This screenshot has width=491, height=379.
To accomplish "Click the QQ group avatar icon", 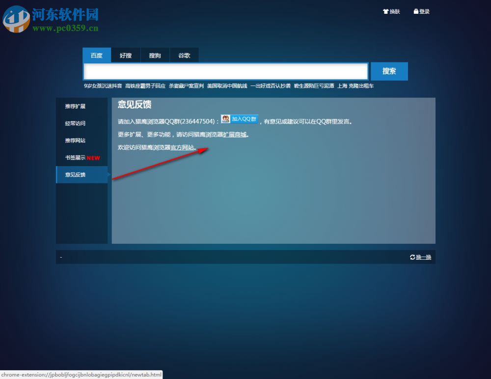I will (x=225, y=119).
